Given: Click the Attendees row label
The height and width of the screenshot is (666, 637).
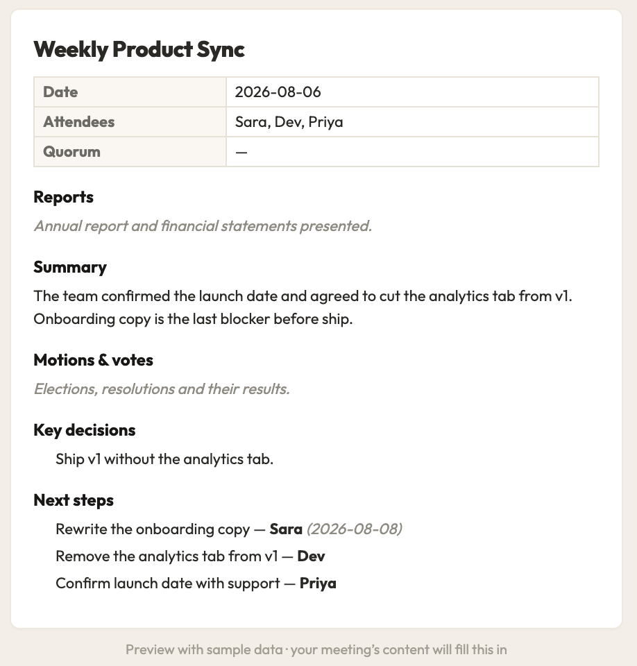Looking at the screenshot, I should coord(130,122).
